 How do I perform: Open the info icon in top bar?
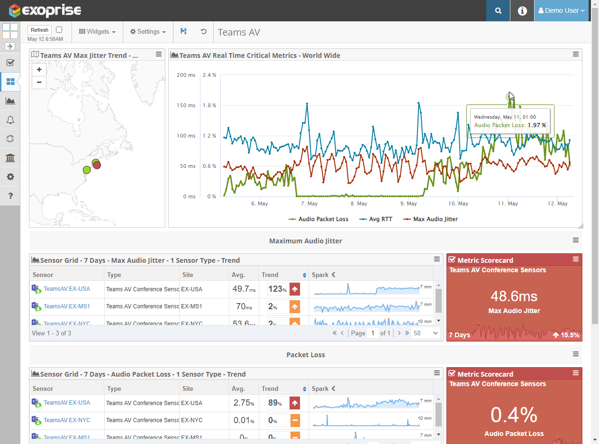522,10
